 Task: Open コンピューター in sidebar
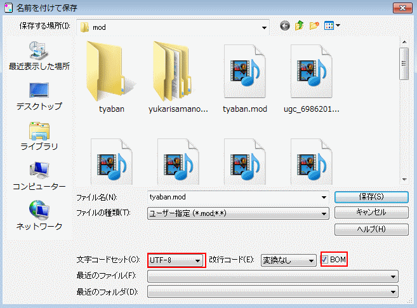(x=39, y=176)
